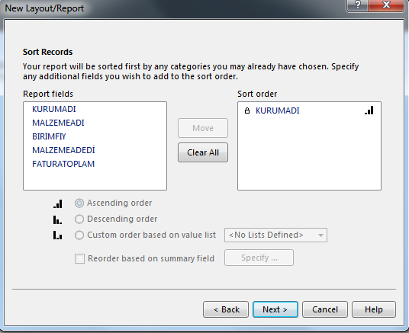
Task: Open the No Lists Defined dropdown
Action: click(275, 235)
